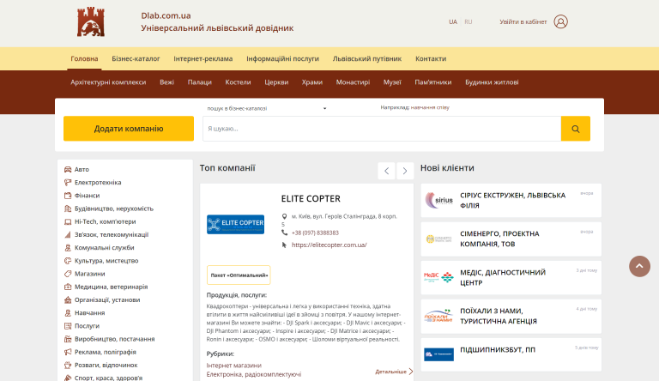Click the Електротехніка category icon

pyautogui.click(x=68, y=183)
